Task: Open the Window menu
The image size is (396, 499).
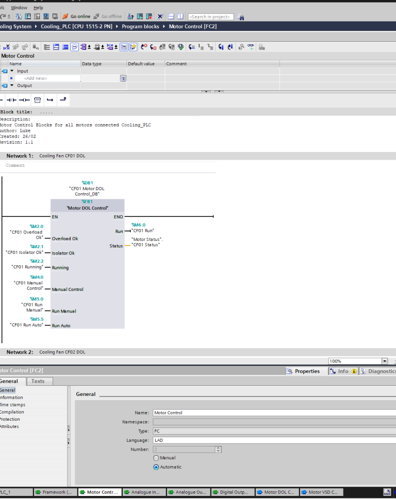Action: pyautogui.click(x=19, y=7)
